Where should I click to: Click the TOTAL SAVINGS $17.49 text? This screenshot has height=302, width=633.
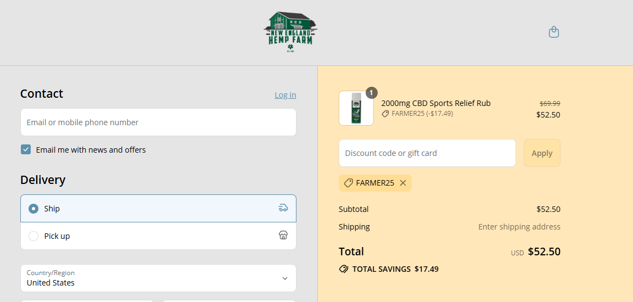click(x=395, y=269)
